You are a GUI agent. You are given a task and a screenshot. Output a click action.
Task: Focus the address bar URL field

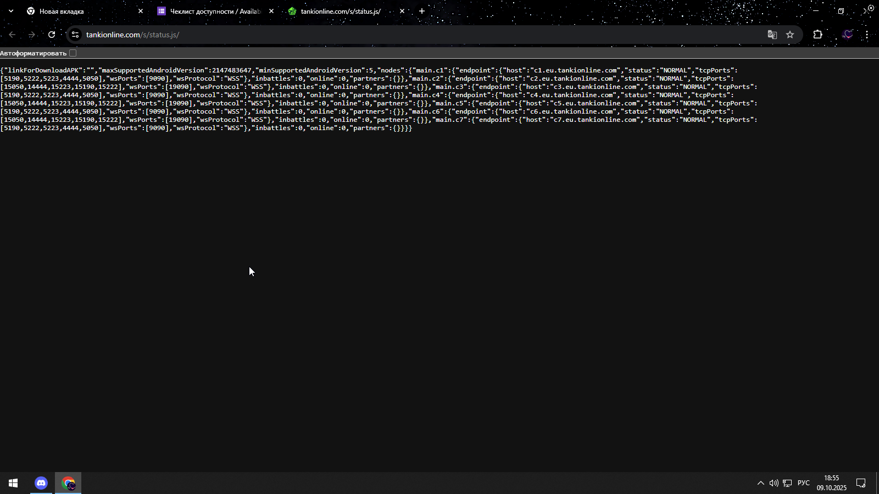coord(423,35)
